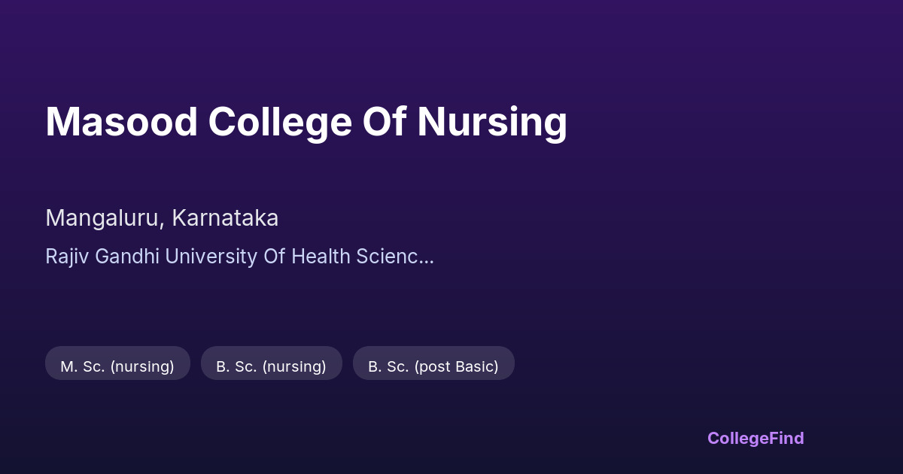Open the Rajiv Gandhi University affiliation link

pyautogui.click(x=239, y=257)
